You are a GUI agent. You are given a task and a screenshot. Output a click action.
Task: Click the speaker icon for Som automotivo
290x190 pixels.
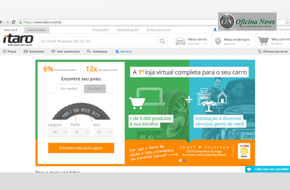tap(53, 51)
